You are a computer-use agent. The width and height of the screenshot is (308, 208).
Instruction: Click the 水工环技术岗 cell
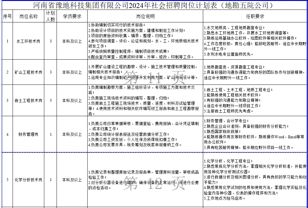point(29,41)
